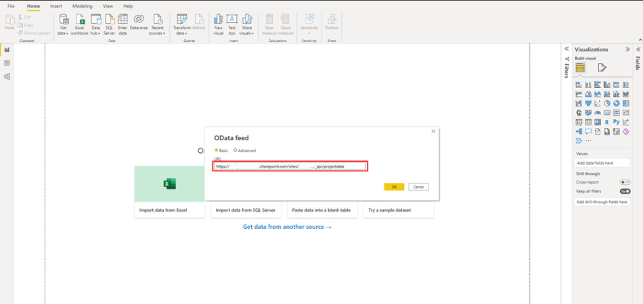Select the Pie chart visual
Viewport: 643px width, 304px height.
pos(607,103)
